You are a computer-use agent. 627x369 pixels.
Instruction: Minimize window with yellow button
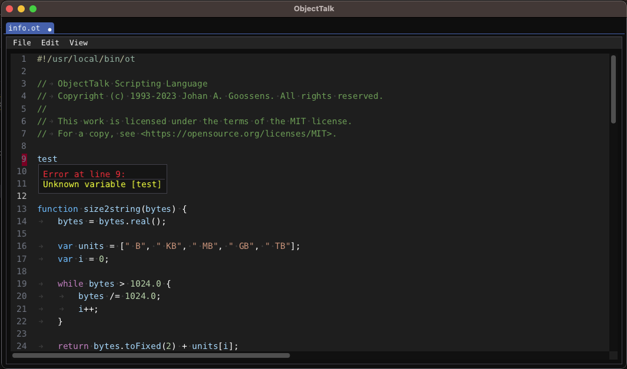pyautogui.click(x=21, y=9)
